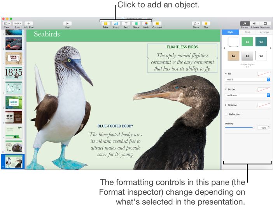Select slide 2 thumbnail in navigator
The width and height of the screenshot is (273, 209).
(x=14, y=32)
